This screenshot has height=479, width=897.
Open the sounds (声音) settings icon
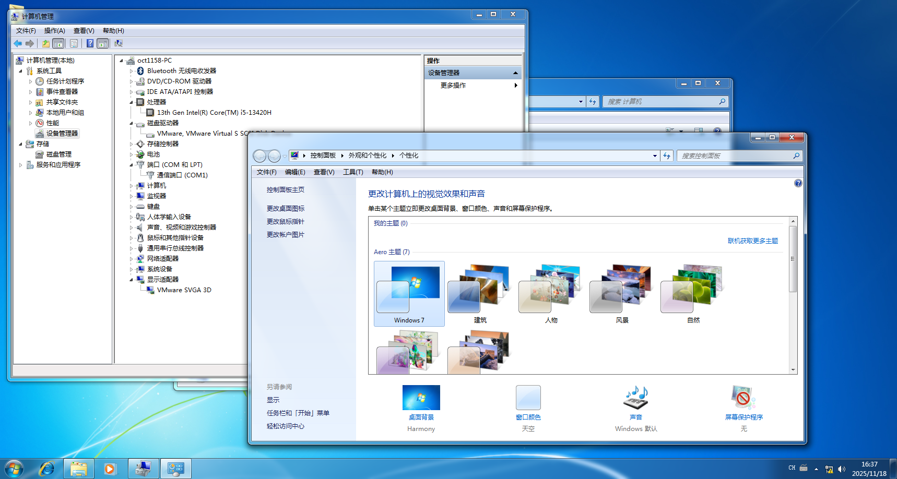pos(635,398)
